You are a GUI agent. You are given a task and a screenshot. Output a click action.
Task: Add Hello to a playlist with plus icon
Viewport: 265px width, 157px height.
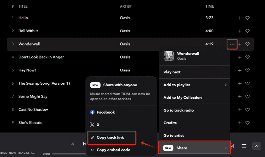click(x=239, y=18)
